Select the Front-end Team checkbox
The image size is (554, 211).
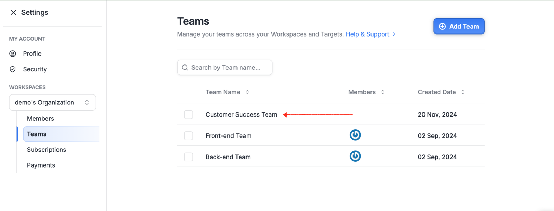point(188,136)
